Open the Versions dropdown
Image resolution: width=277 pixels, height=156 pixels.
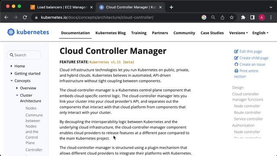pyautogui.click(x=238, y=33)
